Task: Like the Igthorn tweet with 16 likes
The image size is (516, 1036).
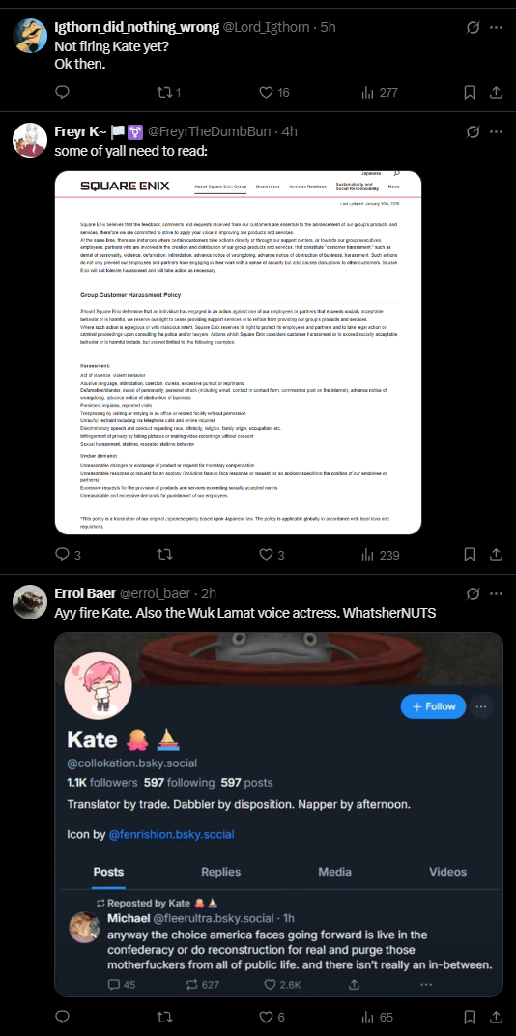Action: point(274,93)
